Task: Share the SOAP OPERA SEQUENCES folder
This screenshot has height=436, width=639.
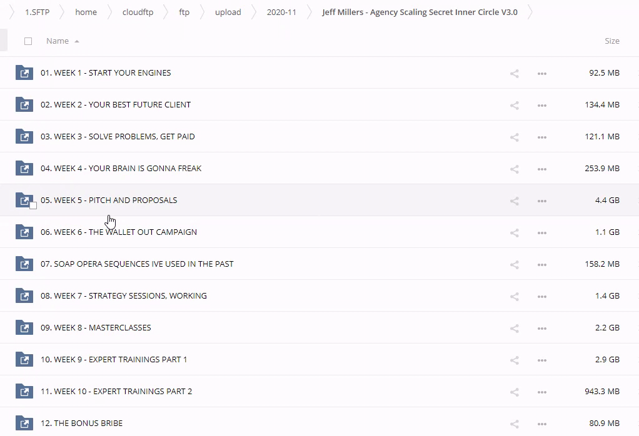Action: (x=514, y=264)
